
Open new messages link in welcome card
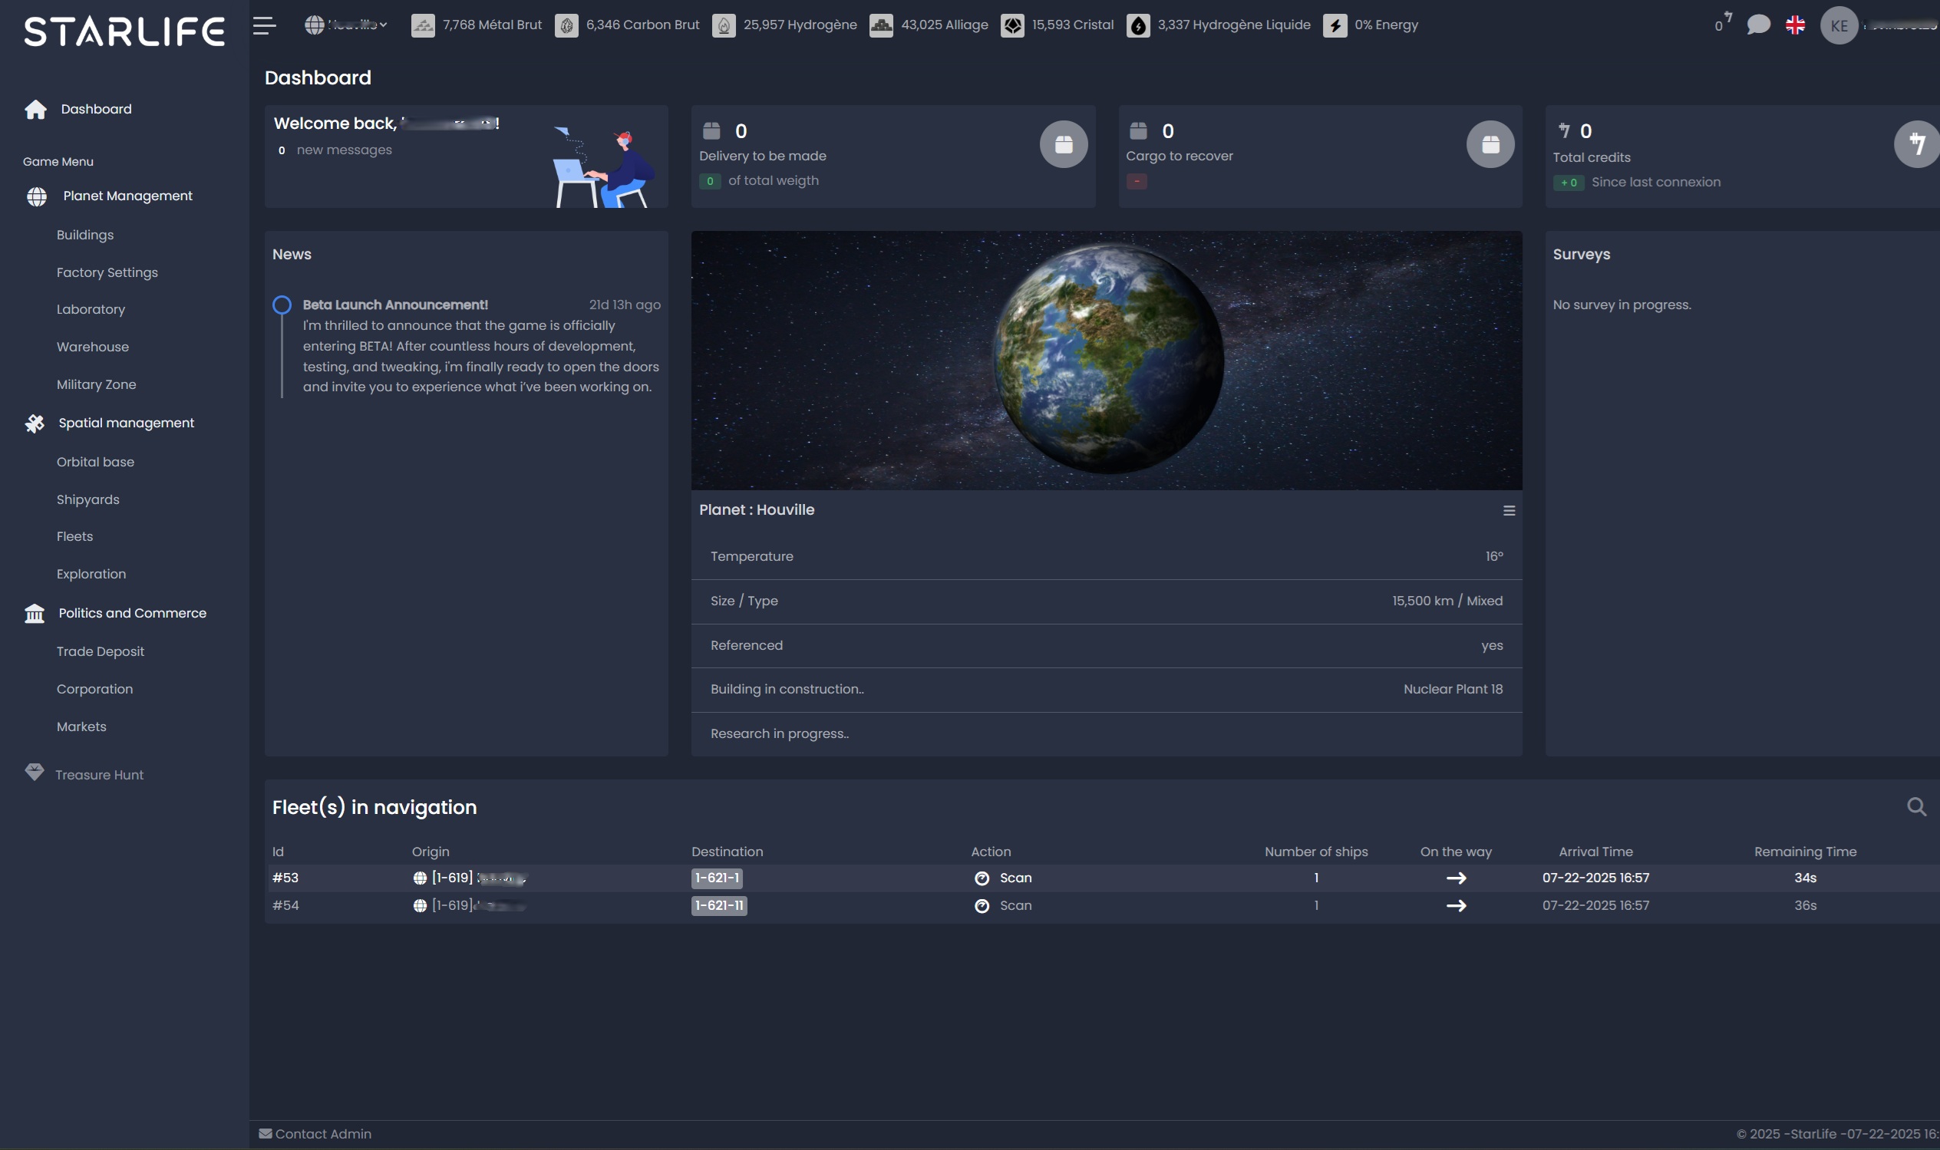pos(344,150)
